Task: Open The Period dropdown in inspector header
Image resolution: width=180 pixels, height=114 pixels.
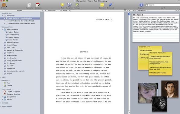Action: tap(143, 11)
